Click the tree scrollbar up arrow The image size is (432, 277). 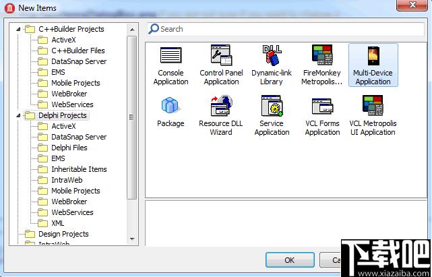click(132, 30)
